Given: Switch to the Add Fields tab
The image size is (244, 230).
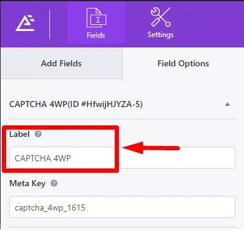Looking at the screenshot, I should tap(61, 63).
